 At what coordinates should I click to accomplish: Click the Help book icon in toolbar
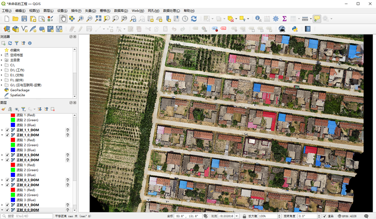(x=308, y=29)
